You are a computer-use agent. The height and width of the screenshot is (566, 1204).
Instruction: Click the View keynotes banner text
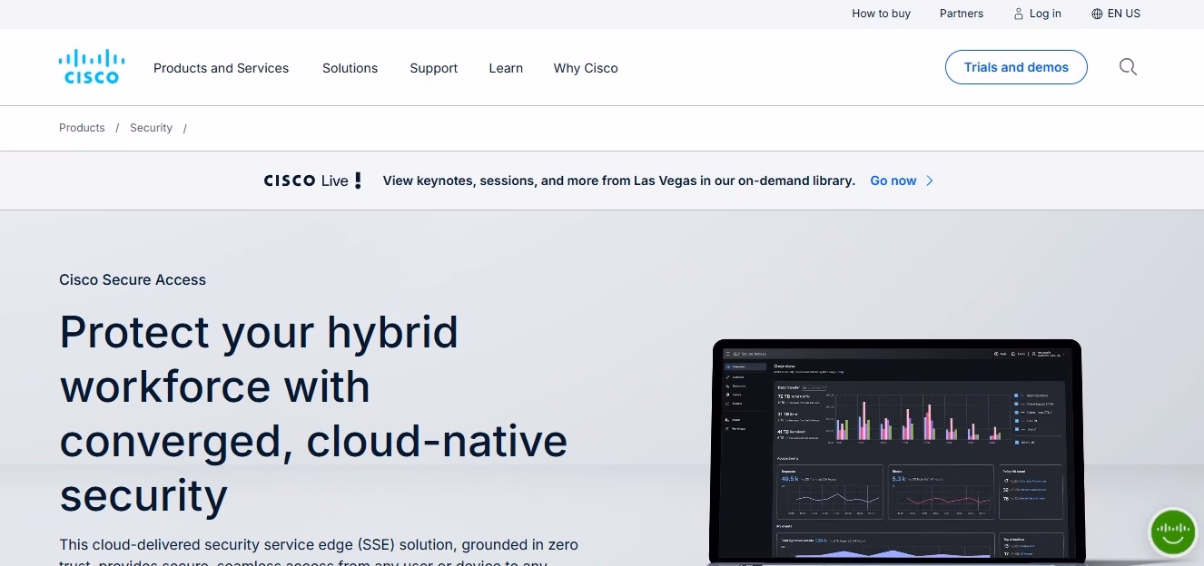pyautogui.click(x=618, y=181)
